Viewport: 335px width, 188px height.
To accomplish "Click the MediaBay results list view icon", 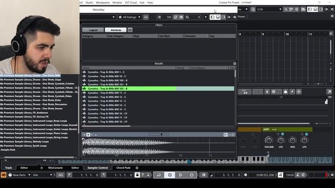I will 159,17.
